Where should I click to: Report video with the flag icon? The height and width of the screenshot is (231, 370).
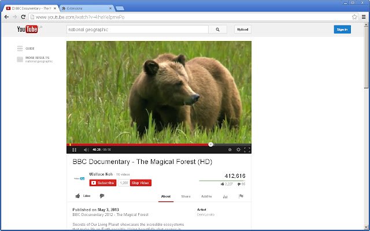(241, 196)
